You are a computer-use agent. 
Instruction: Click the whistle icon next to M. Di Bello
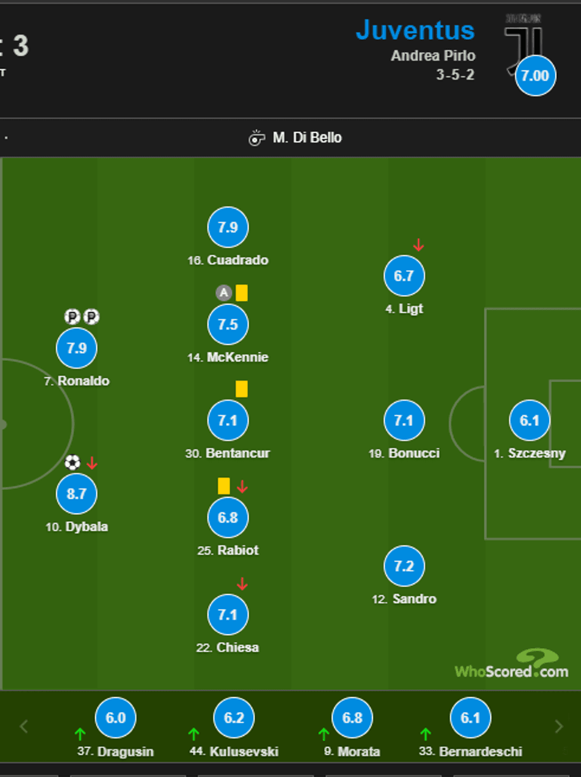tap(256, 137)
